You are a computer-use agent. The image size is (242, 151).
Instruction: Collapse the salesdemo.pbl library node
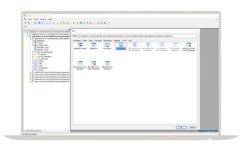(30, 39)
